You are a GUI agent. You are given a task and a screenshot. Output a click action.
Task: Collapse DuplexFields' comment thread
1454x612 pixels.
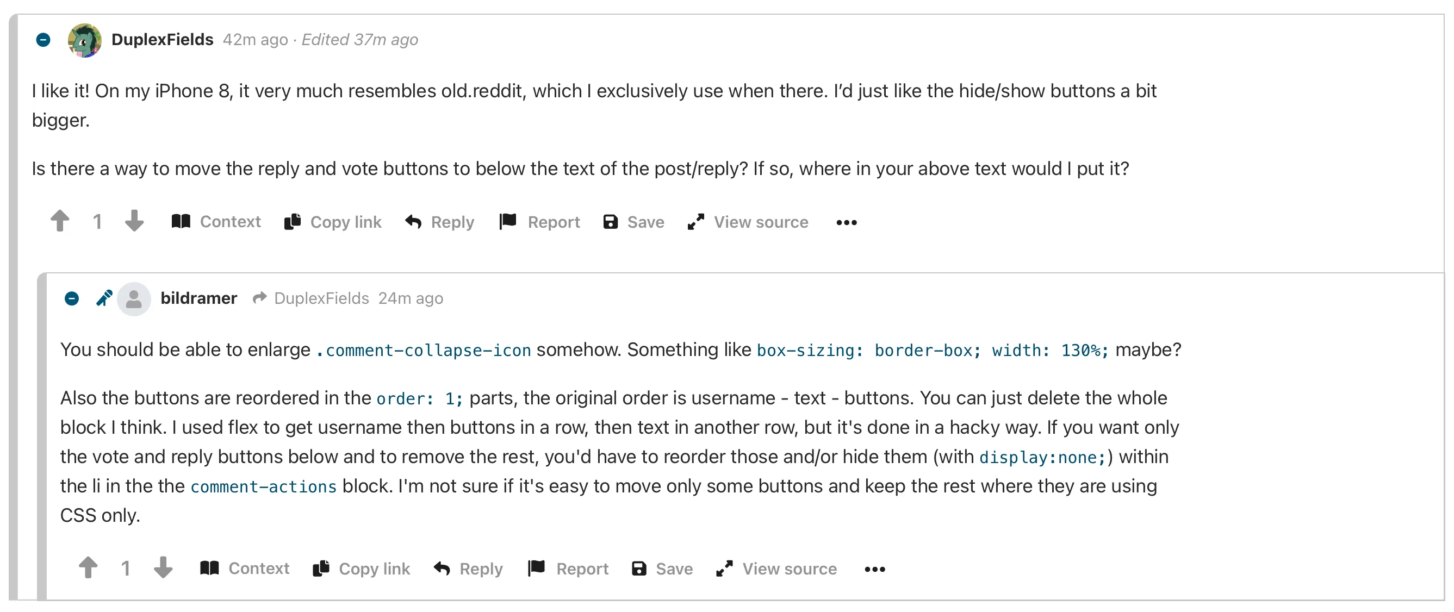pyautogui.click(x=44, y=40)
